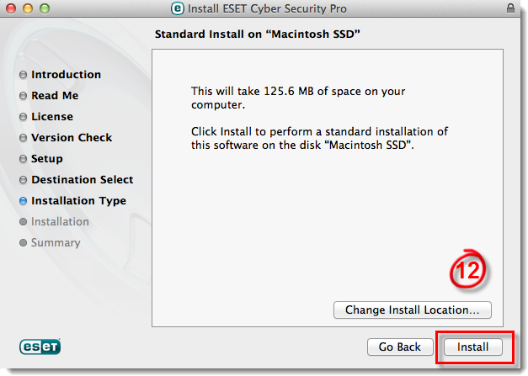528x376 pixels.
Task: Select Destination Select step label
Action: click(x=83, y=180)
